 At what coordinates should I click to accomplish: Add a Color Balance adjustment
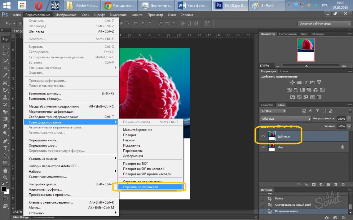(296, 90)
